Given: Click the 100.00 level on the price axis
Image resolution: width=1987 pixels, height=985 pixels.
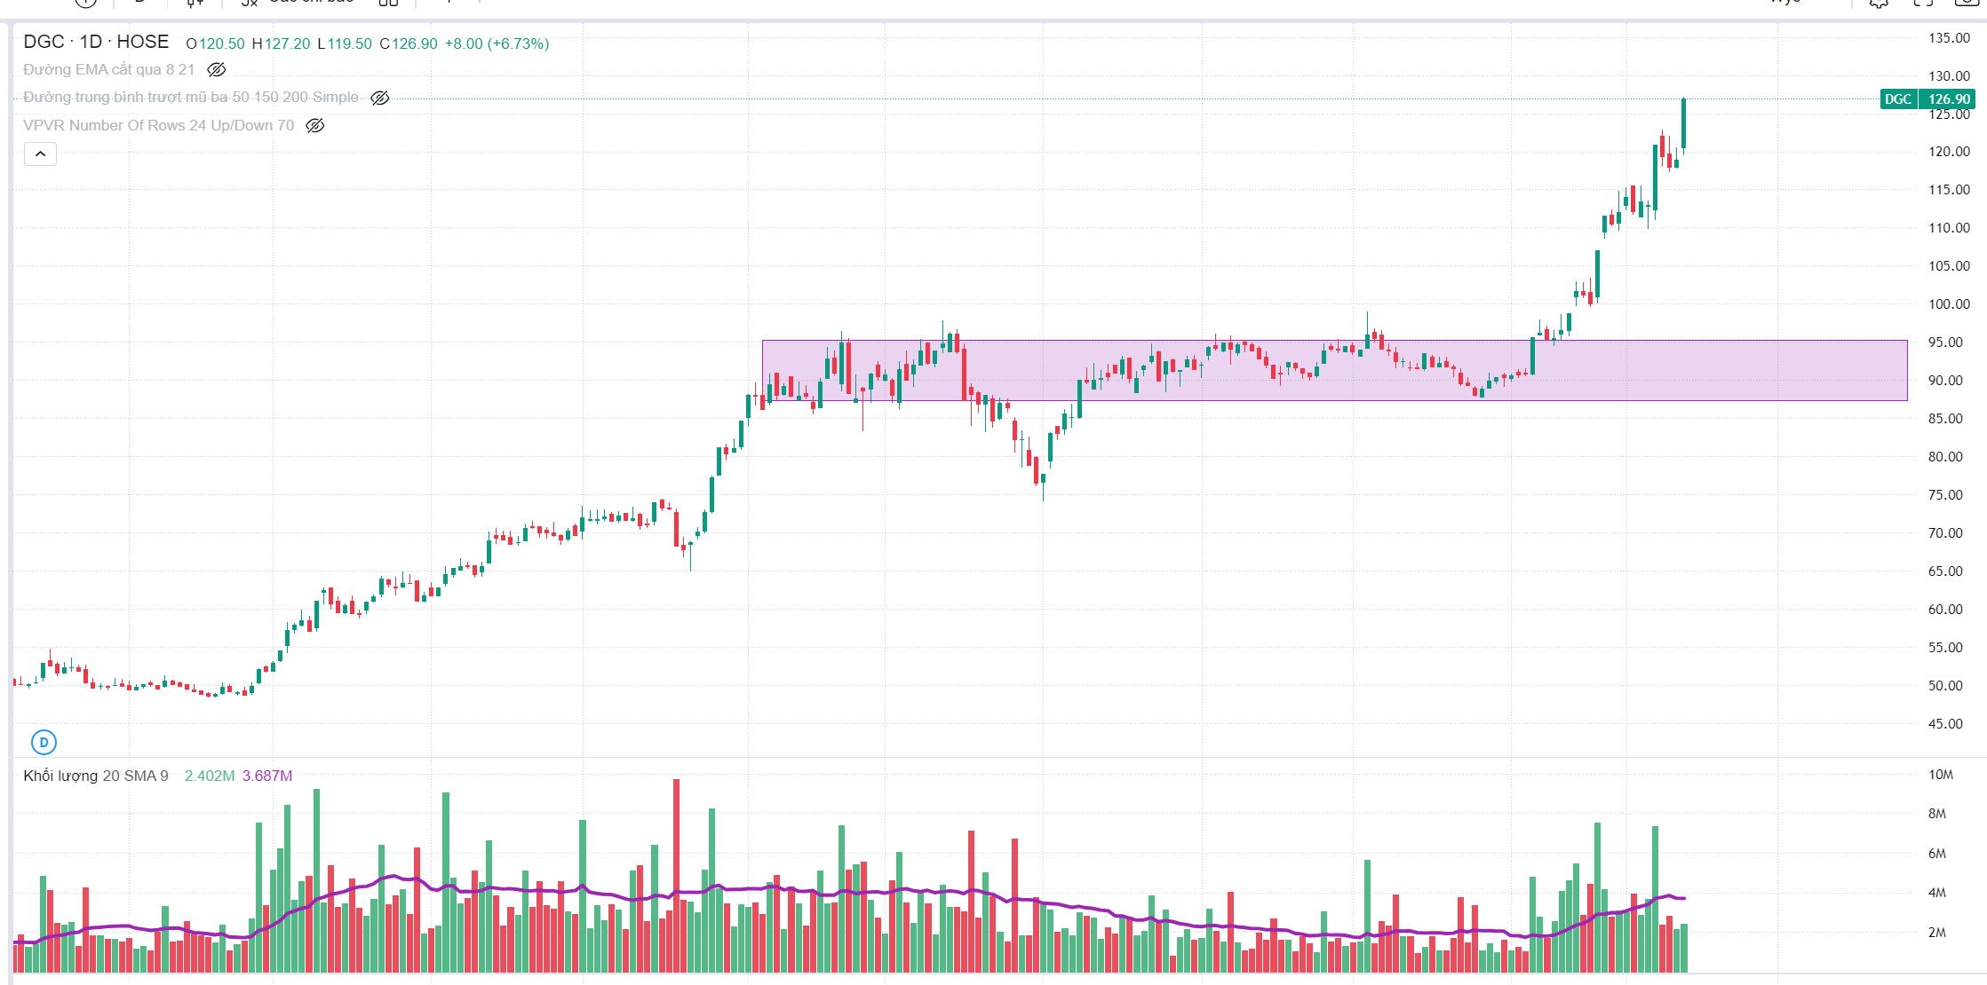Looking at the screenshot, I should 1949,304.
